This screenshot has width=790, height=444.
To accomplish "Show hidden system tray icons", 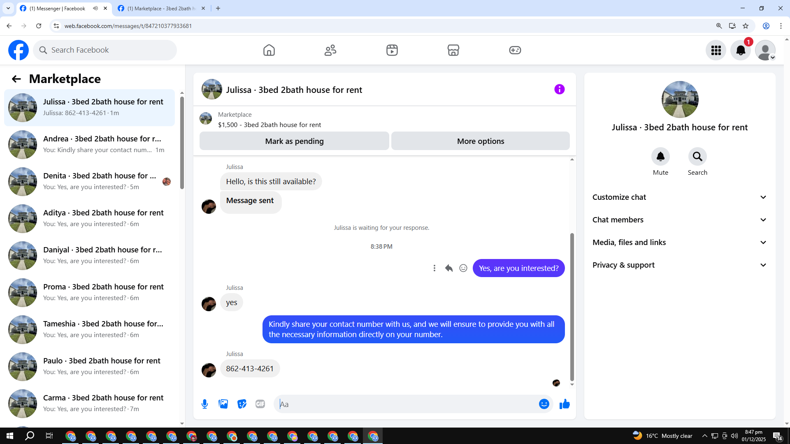I will pyautogui.click(x=705, y=436).
